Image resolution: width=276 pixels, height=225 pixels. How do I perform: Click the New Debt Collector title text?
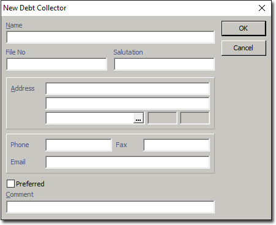click(x=35, y=8)
